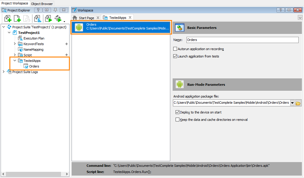Run the project using the toolbar icon
304x178 pixels.
[48, 18]
